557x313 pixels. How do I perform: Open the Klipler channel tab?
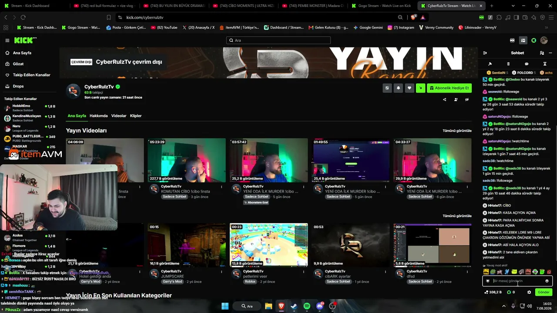[x=136, y=116]
